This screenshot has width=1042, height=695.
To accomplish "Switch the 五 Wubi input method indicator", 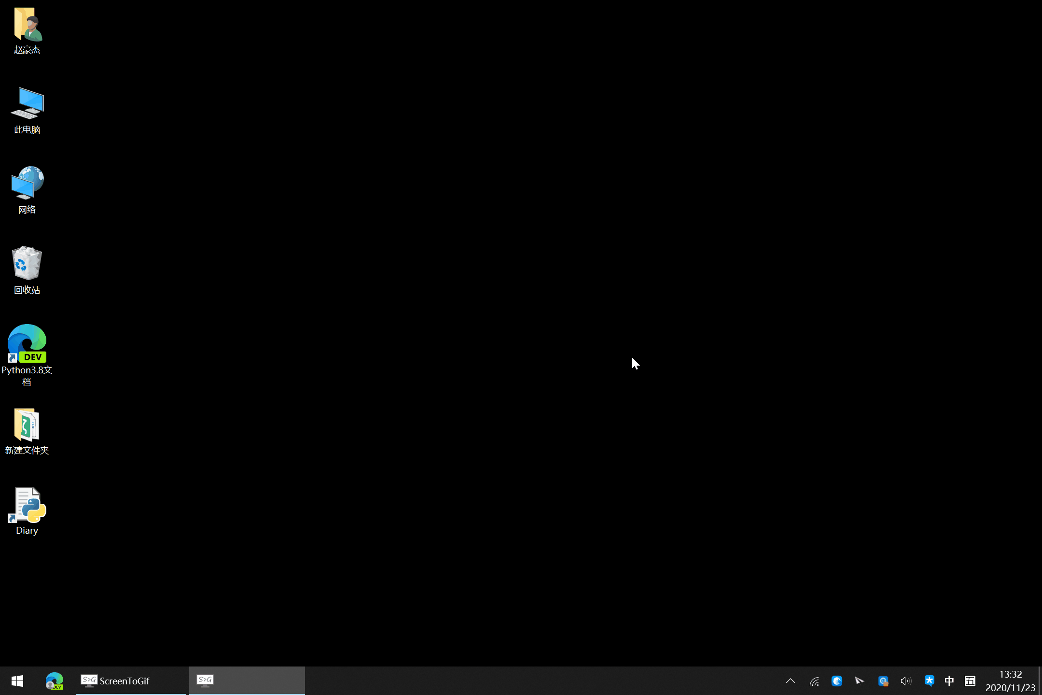I will pyautogui.click(x=970, y=681).
